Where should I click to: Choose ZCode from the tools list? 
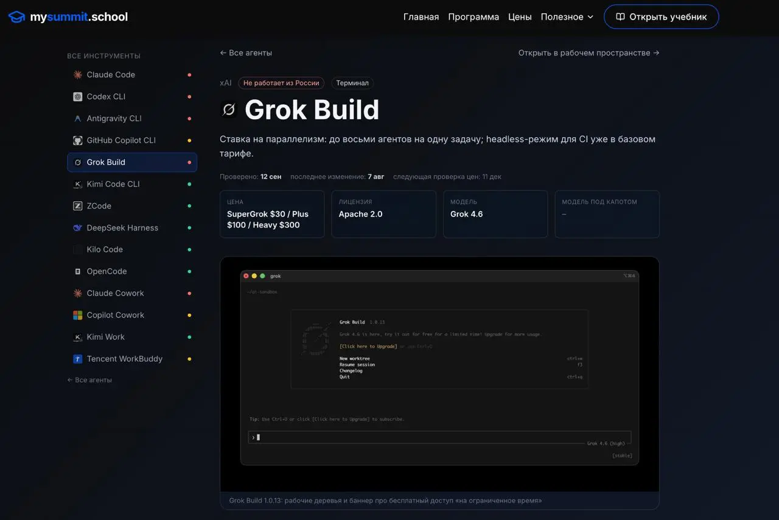point(132,206)
